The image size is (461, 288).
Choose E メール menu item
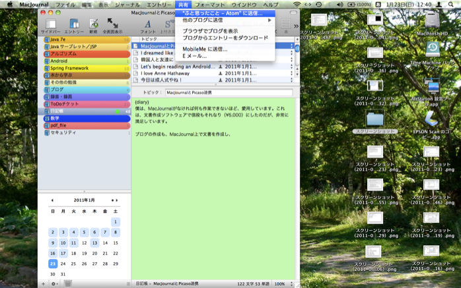[225, 56]
